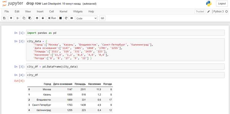This screenshot has width=230, height=114.
Task: Click the '(autosaved)' status text
Action: tap(90, 4)
